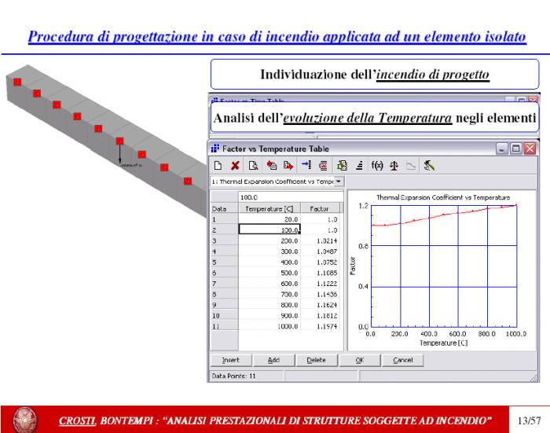Click the export table data icon
Screen dimensions: 550x433
(x=287, y=166)
